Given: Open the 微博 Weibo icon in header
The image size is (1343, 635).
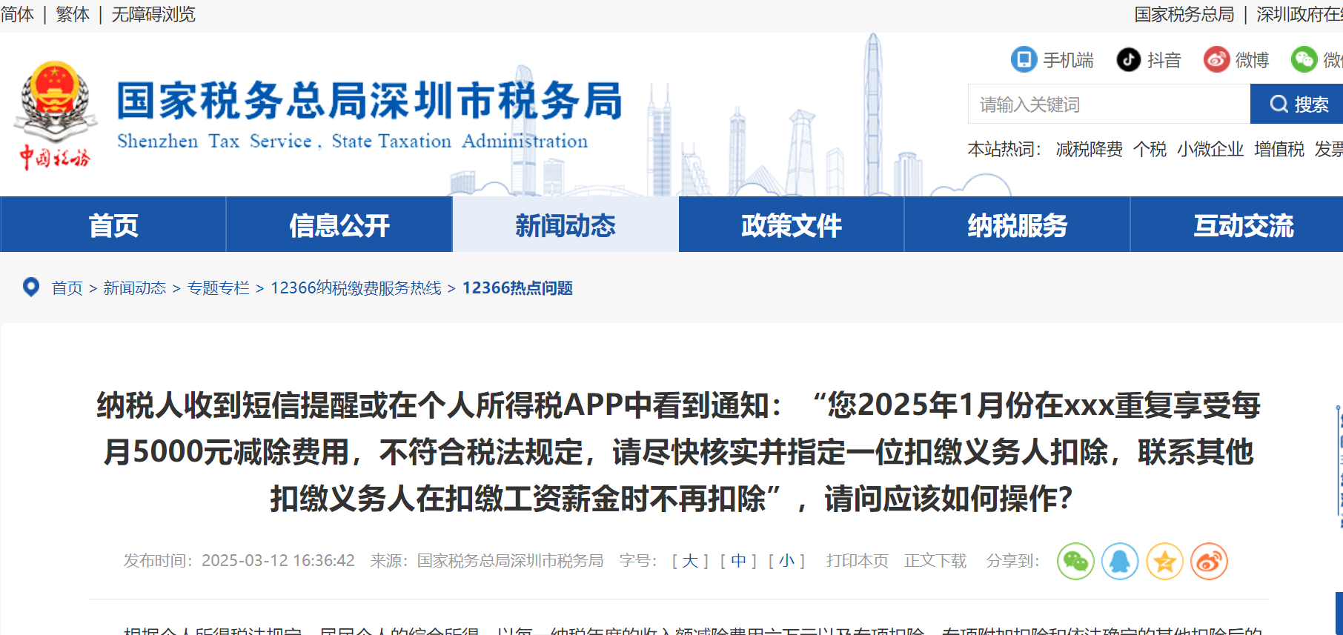Looking at the screenshot, I should pos(1216,59).
